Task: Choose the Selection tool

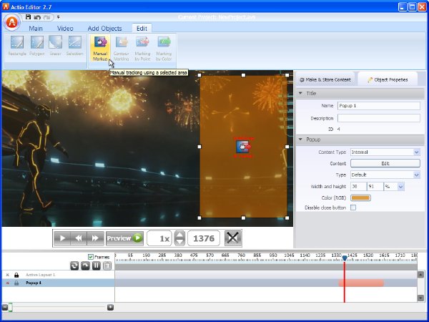Action: pyautogui.click(x=74, y=46)
